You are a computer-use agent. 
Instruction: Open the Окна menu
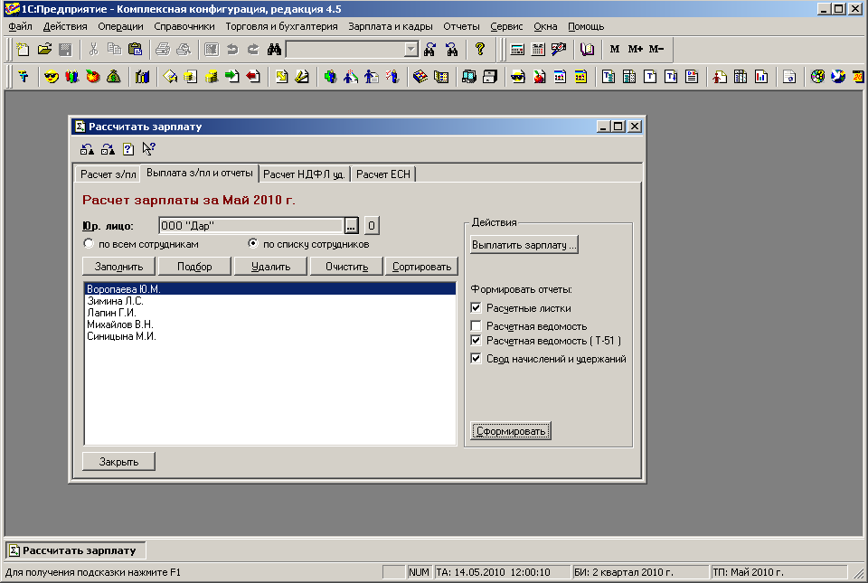coord(546,26)
